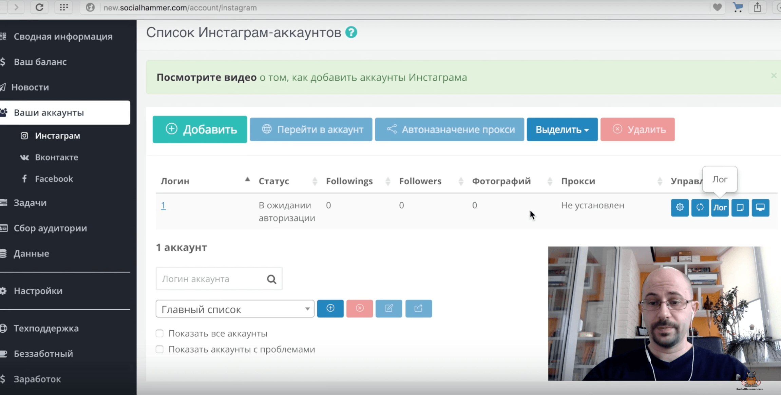The height and width of the screenshot is (395, 781).
Task: Click the monitor icon in account row 1
Action: (x=760, y=207)
